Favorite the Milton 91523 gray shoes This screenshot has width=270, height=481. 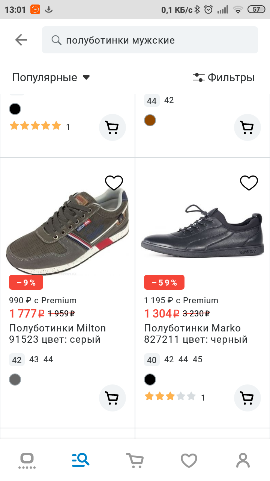tap(114, 183)
